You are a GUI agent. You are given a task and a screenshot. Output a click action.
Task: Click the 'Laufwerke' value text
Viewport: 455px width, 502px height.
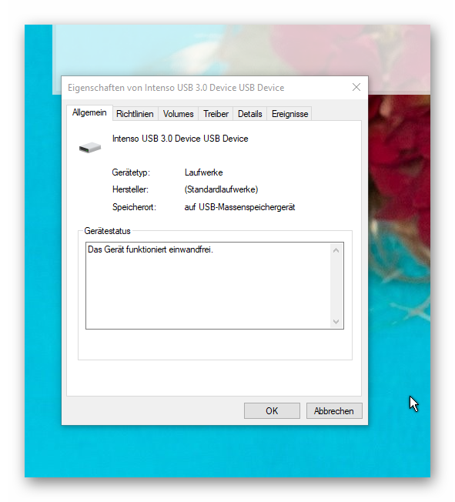204,172
